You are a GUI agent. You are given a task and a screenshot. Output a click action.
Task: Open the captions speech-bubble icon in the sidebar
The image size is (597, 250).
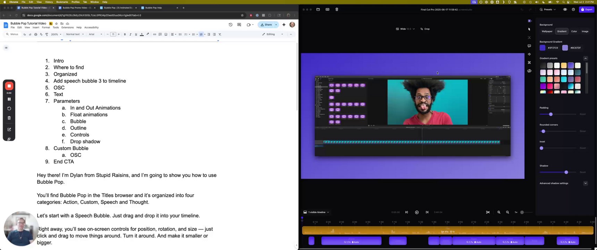529,46
